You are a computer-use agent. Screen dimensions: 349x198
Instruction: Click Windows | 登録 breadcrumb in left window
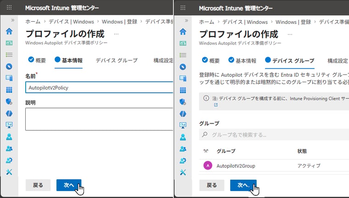tap(119, 22)
